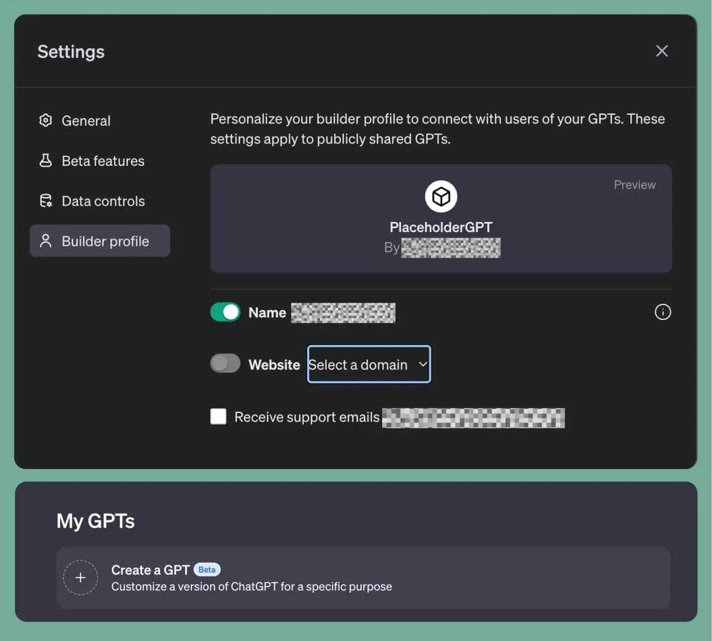Check the Receive support emails checkbox
The height and width of the screenshot is (641, 712).
click(219, 416)
